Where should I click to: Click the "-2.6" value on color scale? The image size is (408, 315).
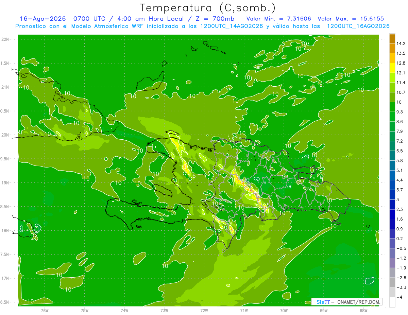coord(401,278)
